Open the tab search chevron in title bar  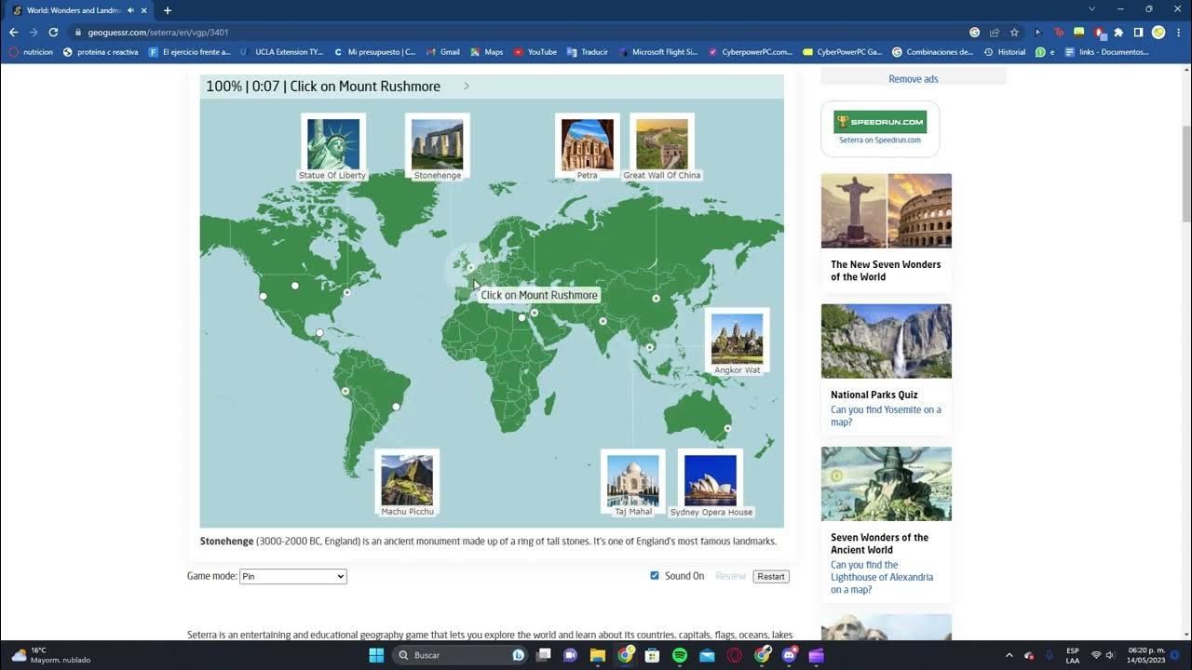click(x=1092, y=9)
